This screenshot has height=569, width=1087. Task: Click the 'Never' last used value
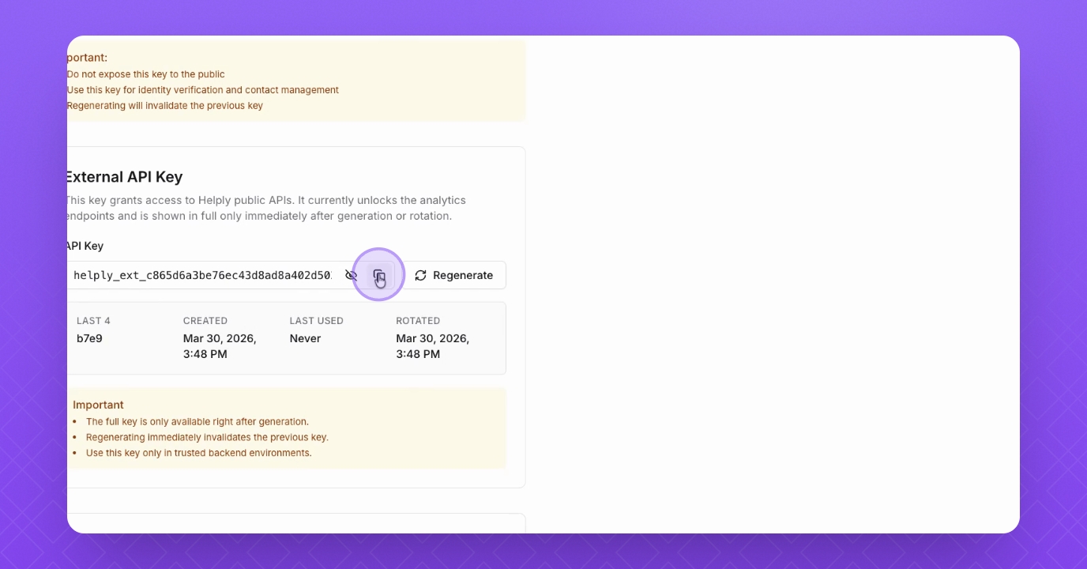click(305, 338)
